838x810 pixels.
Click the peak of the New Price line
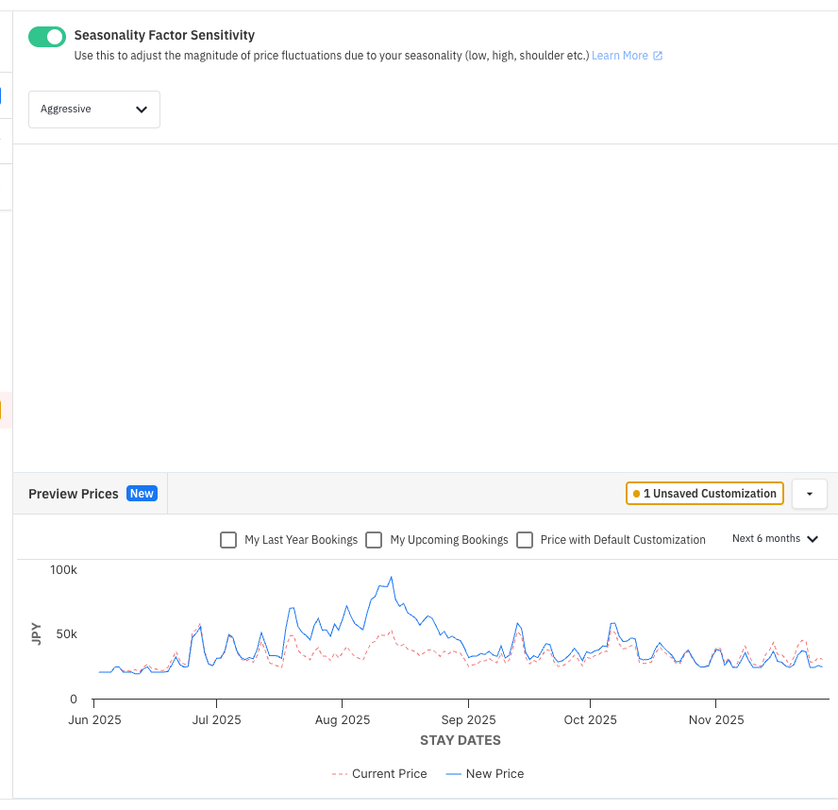[392, 577]
